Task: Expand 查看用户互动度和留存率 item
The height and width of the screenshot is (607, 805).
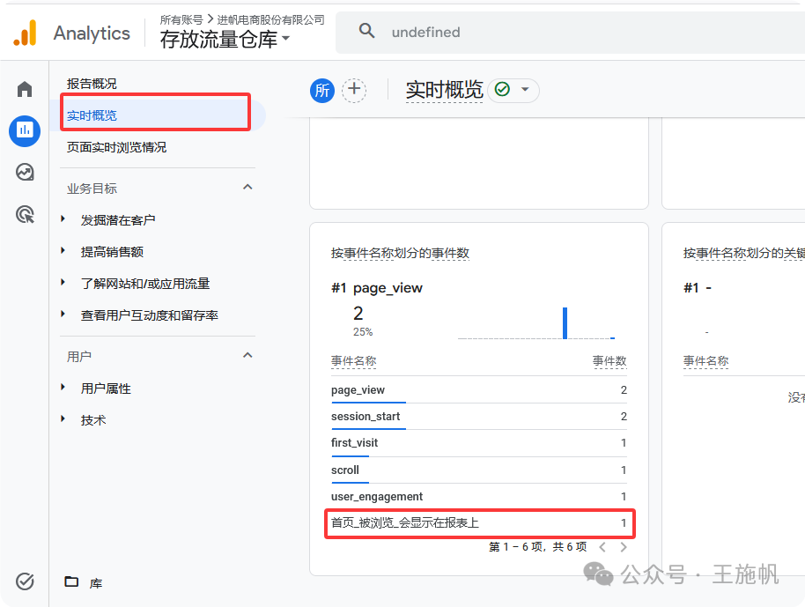Action: pyautogui.click(x=63, y=314)
